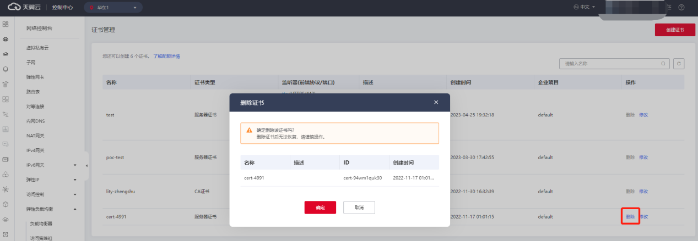Image resolution: width=698 pixels, height=241 pixels.
Task: Select 虚拟私有云 in the sidebar
Action: coord(38,48)
